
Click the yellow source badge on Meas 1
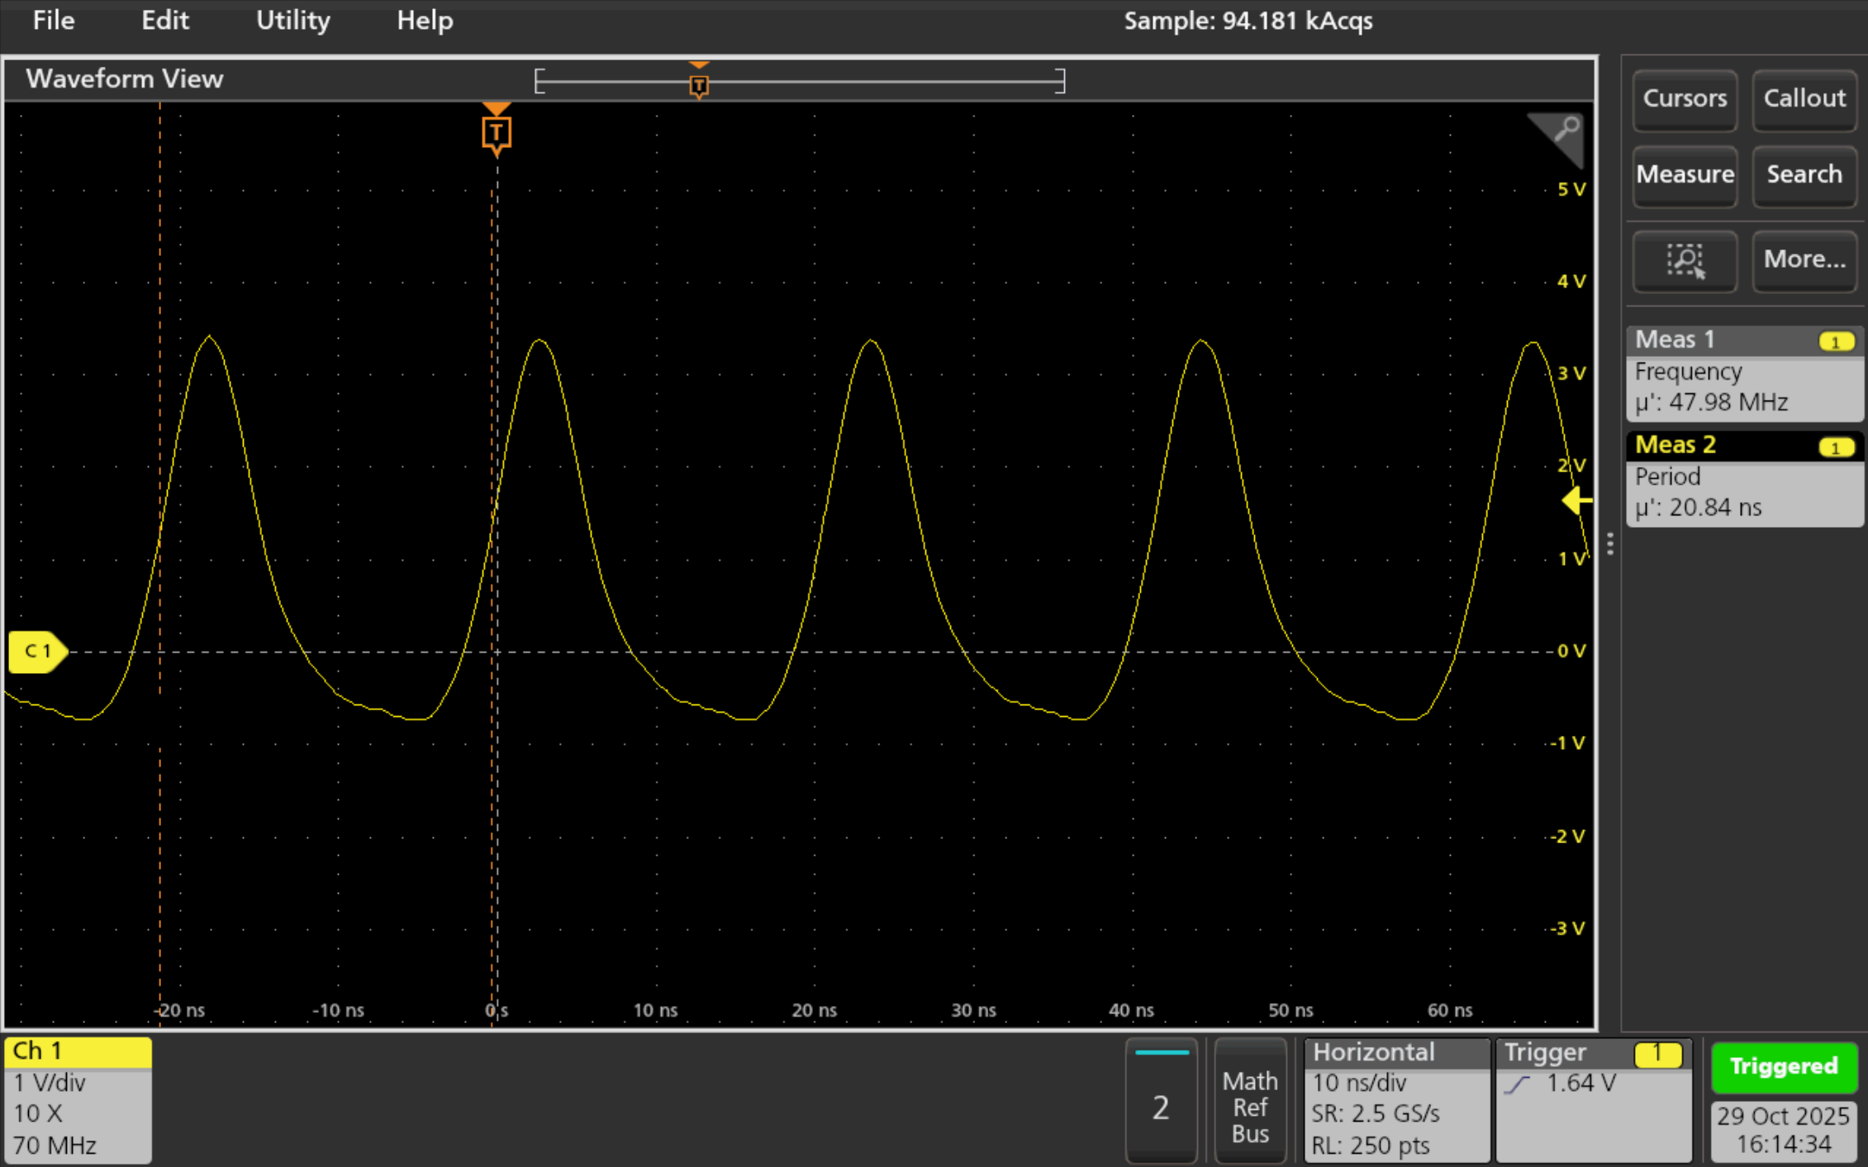pos(1836,340)
